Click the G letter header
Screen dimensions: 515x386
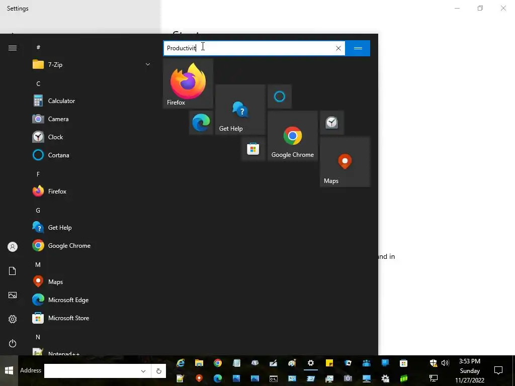pyautogui.click(x=38, y=211)
